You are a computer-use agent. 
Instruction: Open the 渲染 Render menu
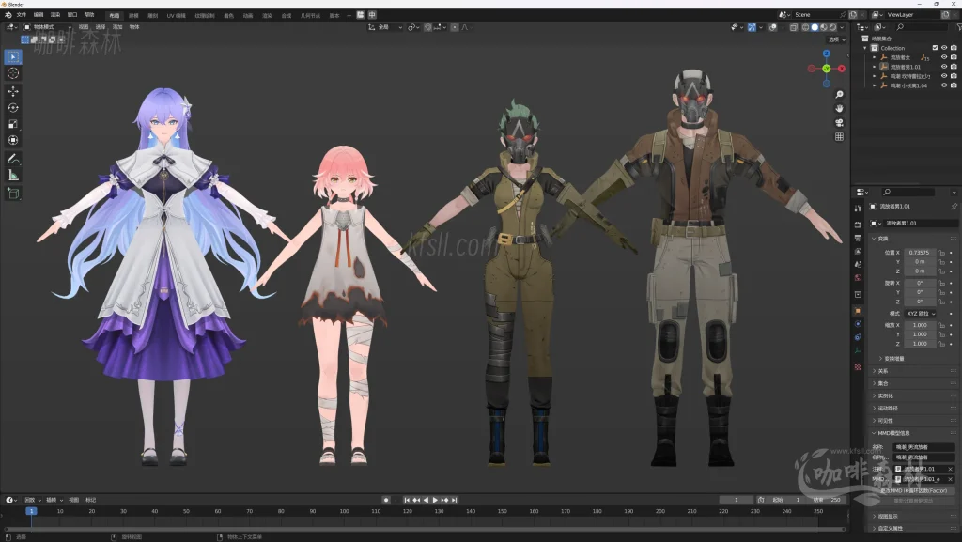[55, 15]
